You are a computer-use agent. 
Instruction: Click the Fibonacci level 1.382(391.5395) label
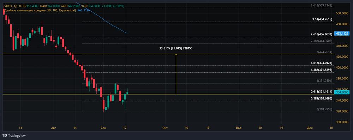point(321,70)
